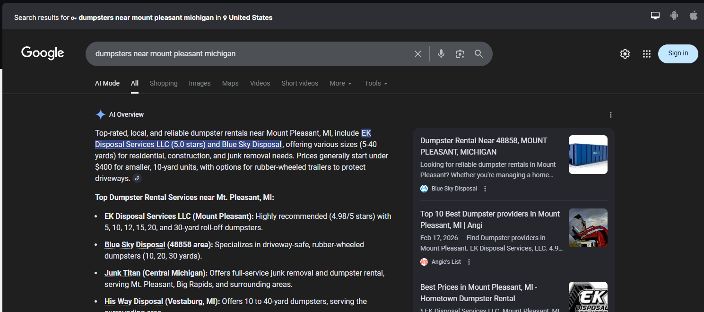Click the blue dumpster thumbnail image
Viewport: 704px width, 312px height.
[588, 155]
